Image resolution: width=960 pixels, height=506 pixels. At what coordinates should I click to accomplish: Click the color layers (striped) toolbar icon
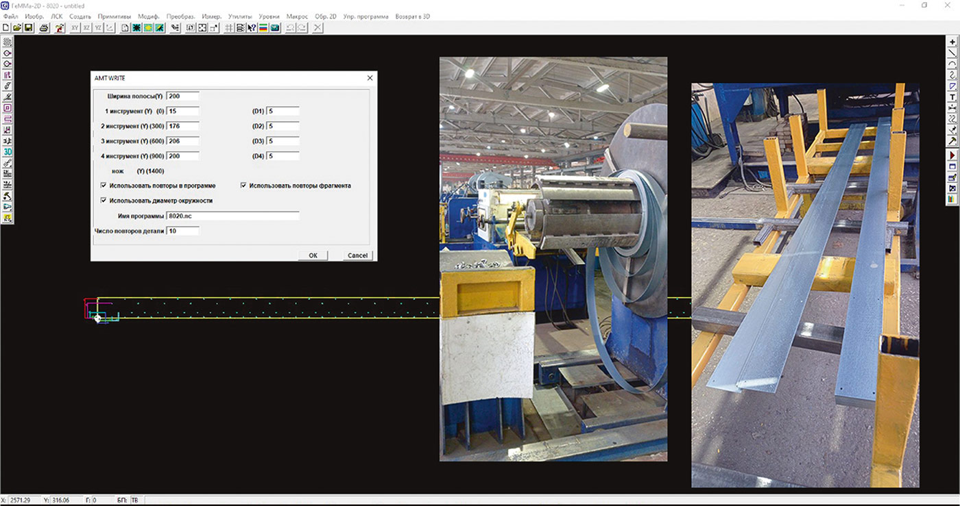(x=263, y=28)
